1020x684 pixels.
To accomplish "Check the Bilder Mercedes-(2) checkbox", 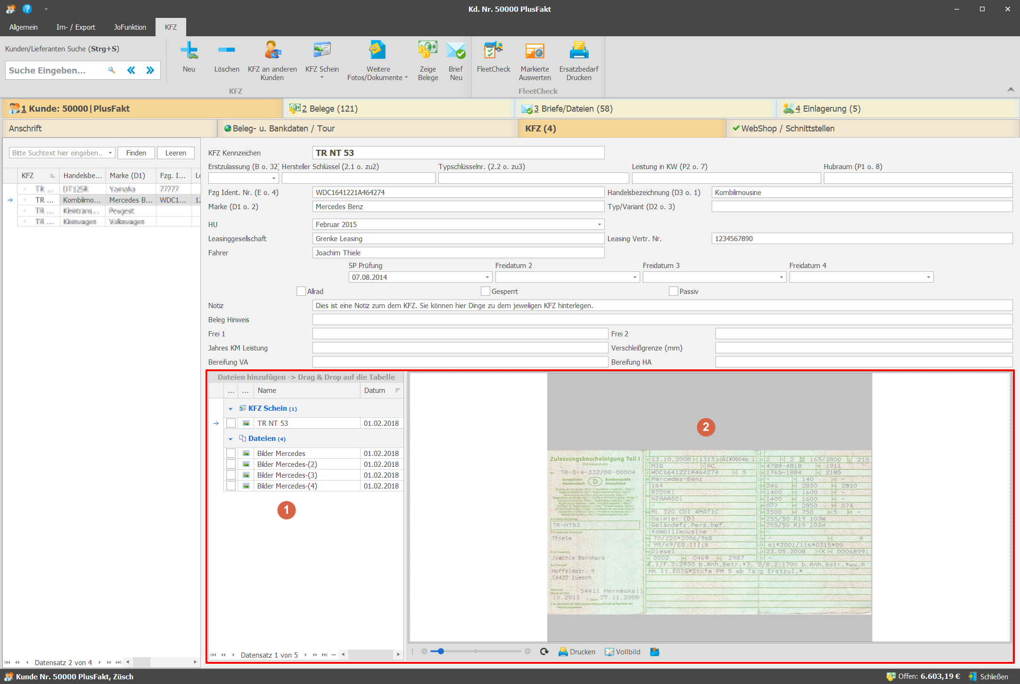I will tap(231, 464).
